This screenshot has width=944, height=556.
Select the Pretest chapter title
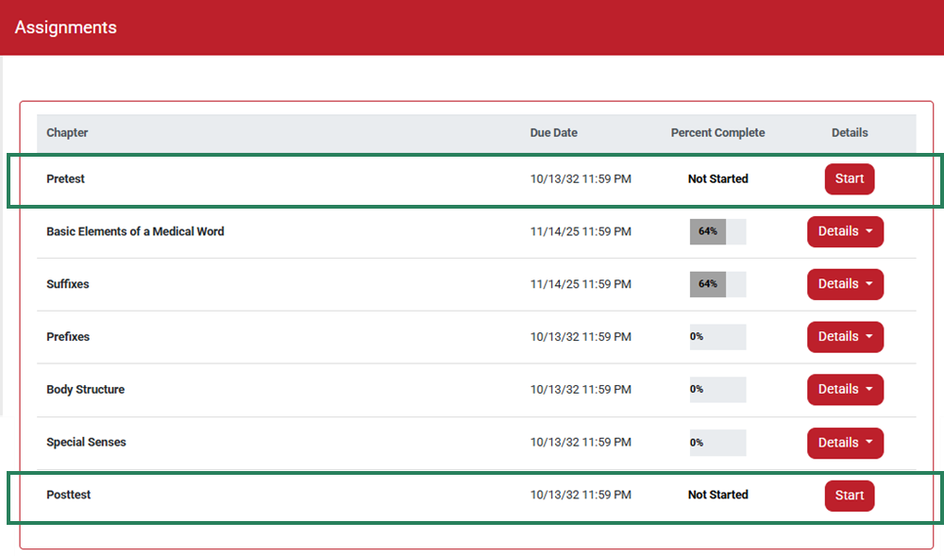pyautogui.click(x=65, y=178)
